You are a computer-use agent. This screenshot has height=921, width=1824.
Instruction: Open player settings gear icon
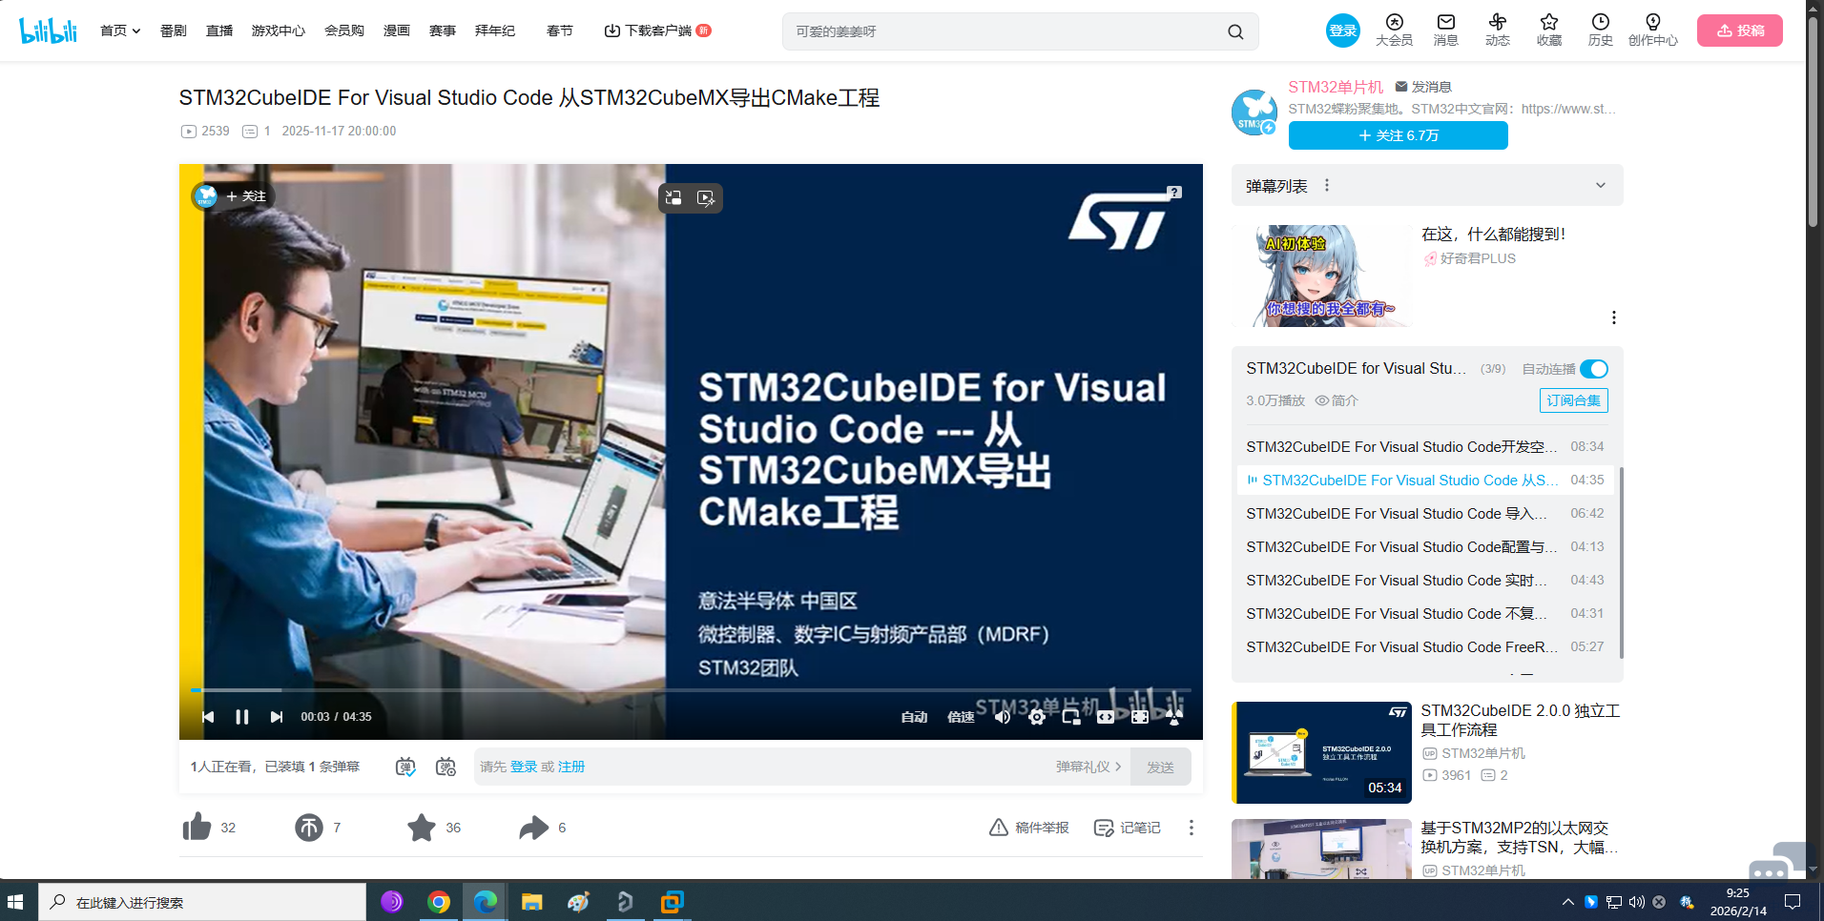1037,717
